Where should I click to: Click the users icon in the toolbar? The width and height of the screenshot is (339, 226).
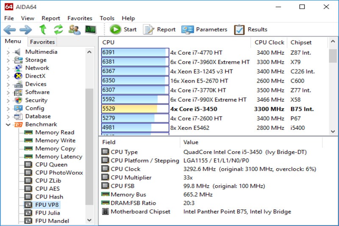tap(74, 30)
